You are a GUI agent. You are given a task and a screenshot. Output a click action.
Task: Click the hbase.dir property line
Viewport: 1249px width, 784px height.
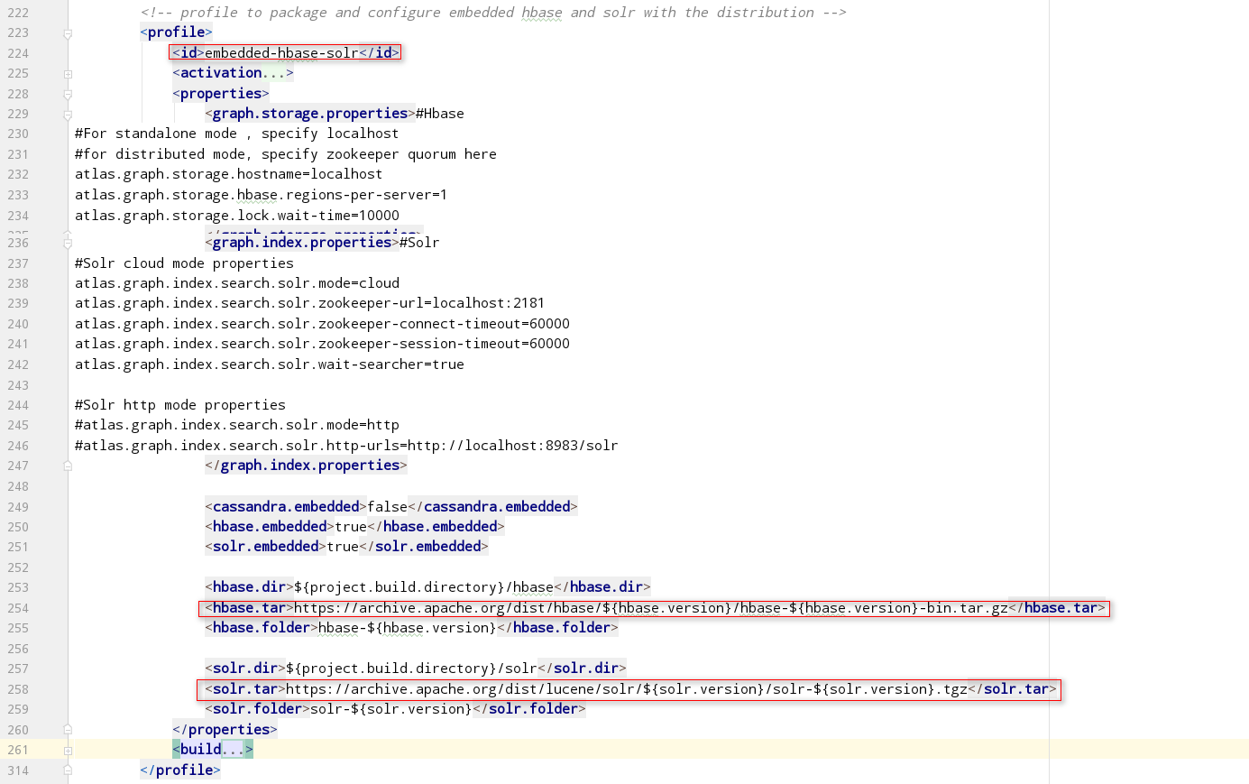click(x=428, y=587)
